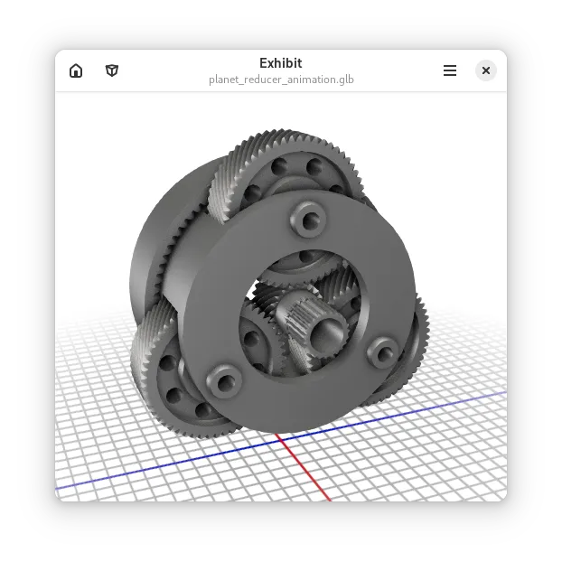This screenshot has height=562, width=562.
Task: Click empty white background at top-left of viewport
Action: tap(99, 136)
